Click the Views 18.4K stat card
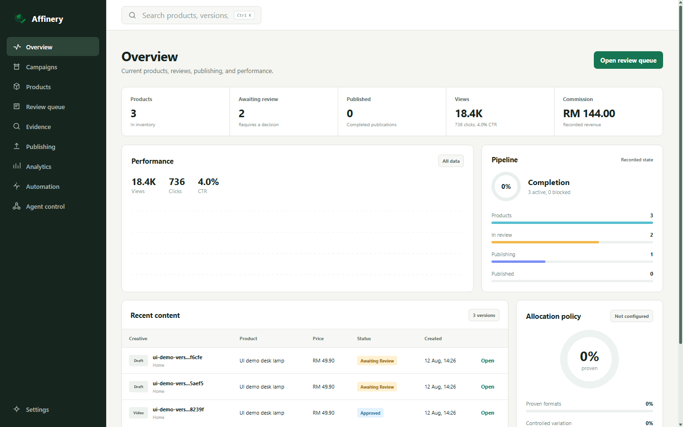The width and height of the screenshot is (683, 427). (500, 111)
